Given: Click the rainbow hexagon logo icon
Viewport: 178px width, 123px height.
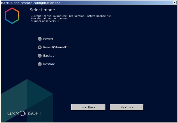Looking at the screenshot, I should pos(12,16).
